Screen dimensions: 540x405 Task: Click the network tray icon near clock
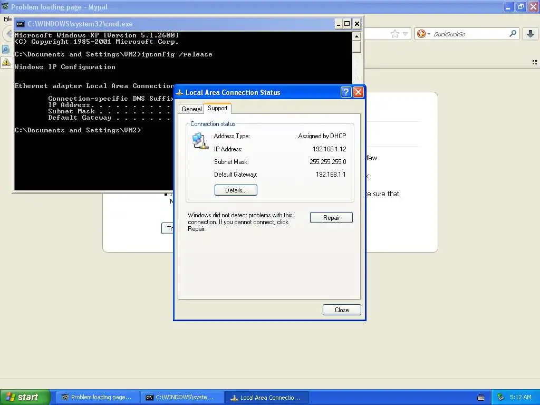[x=501, y=397]
